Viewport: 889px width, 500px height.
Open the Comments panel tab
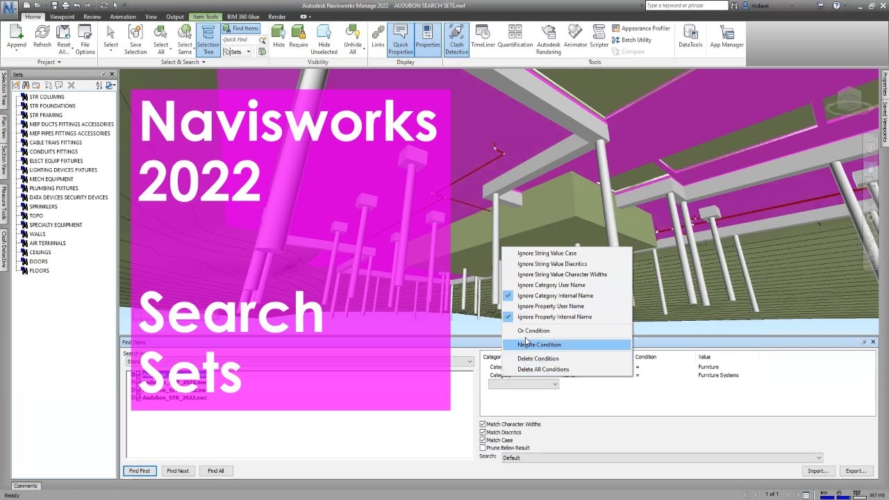[26, 486]
